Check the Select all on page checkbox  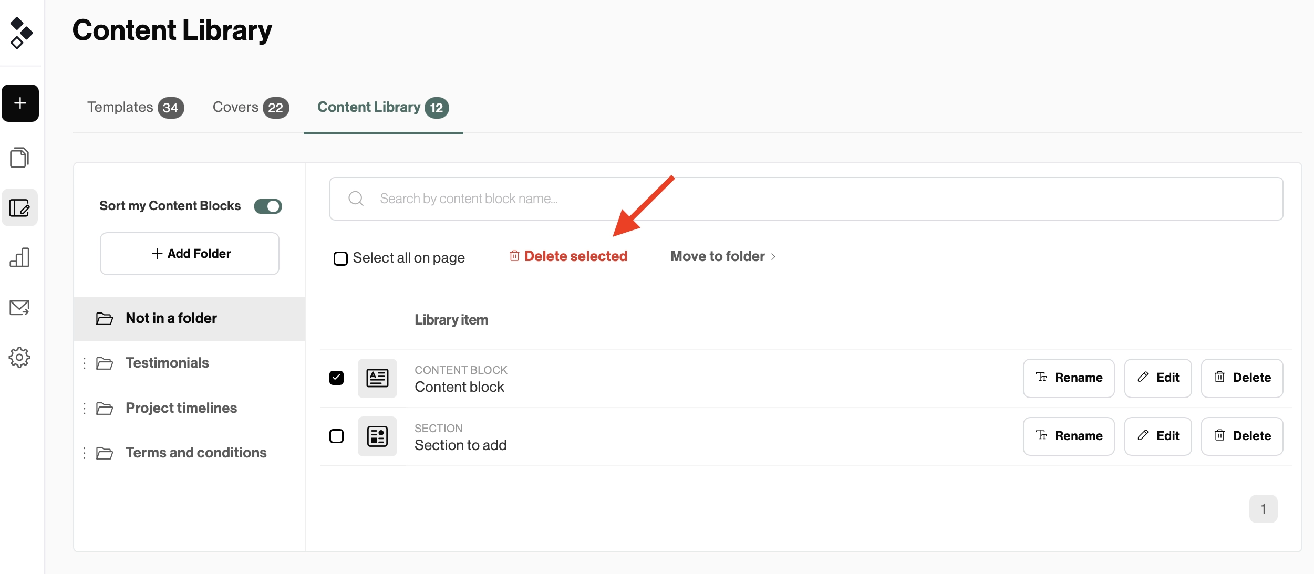(341, 257)
